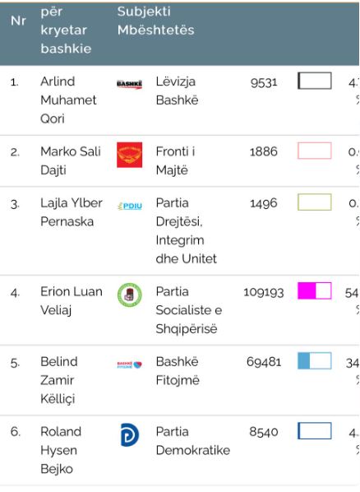Click the blue-outlined bar for Partia Demokratike
Image resolution: width=360 pixels, height=492 pixels.
point(315,431)
